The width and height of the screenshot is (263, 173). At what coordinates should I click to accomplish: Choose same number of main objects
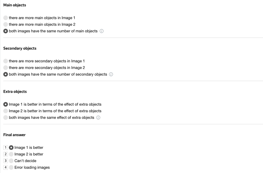click(x=6, y=31)
